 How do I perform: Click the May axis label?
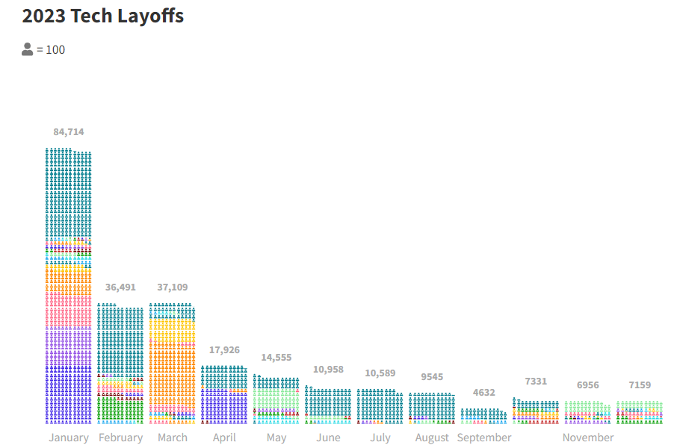[276, 438]
